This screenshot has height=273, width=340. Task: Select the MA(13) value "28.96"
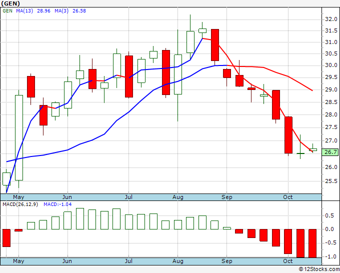[x=43, y=11]
